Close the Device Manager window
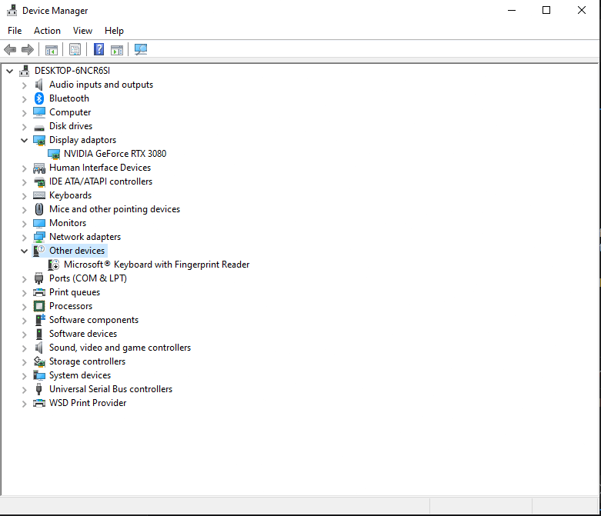 (x=582, y=10)
